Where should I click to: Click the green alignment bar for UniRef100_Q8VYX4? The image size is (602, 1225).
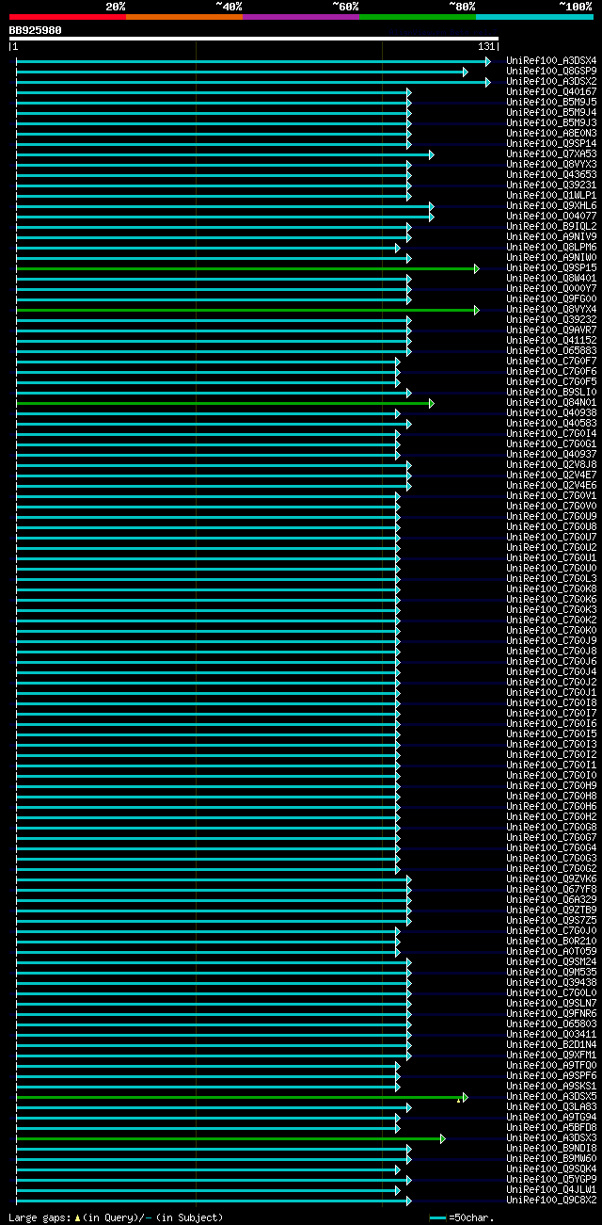pos(247,311)
